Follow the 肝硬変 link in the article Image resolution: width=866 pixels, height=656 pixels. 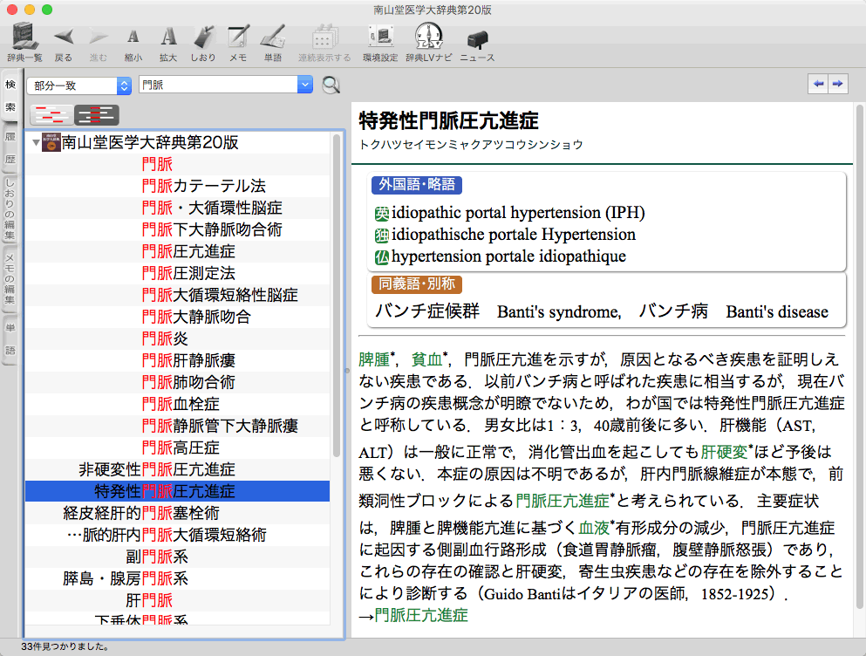tap(722, 452)
